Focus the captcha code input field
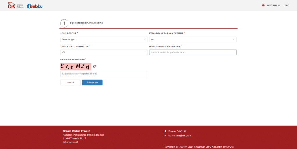 click(x=104, y=74)
